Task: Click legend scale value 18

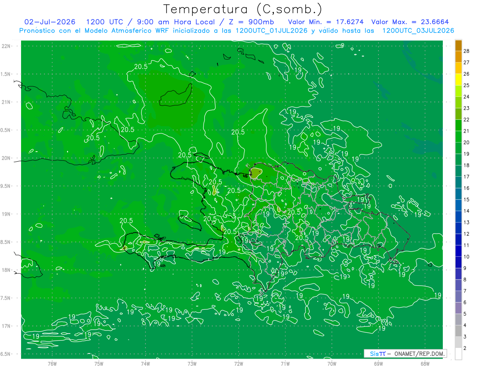Action: click(466, 165)
